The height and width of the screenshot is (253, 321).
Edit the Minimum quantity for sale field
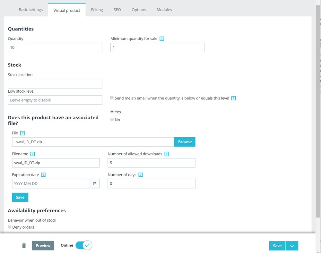(x=157, y=47)
